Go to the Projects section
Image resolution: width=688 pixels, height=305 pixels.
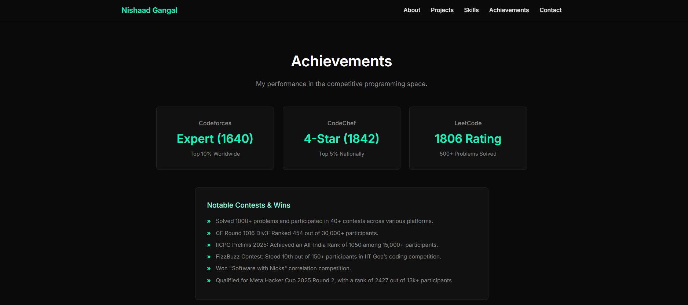442,10
